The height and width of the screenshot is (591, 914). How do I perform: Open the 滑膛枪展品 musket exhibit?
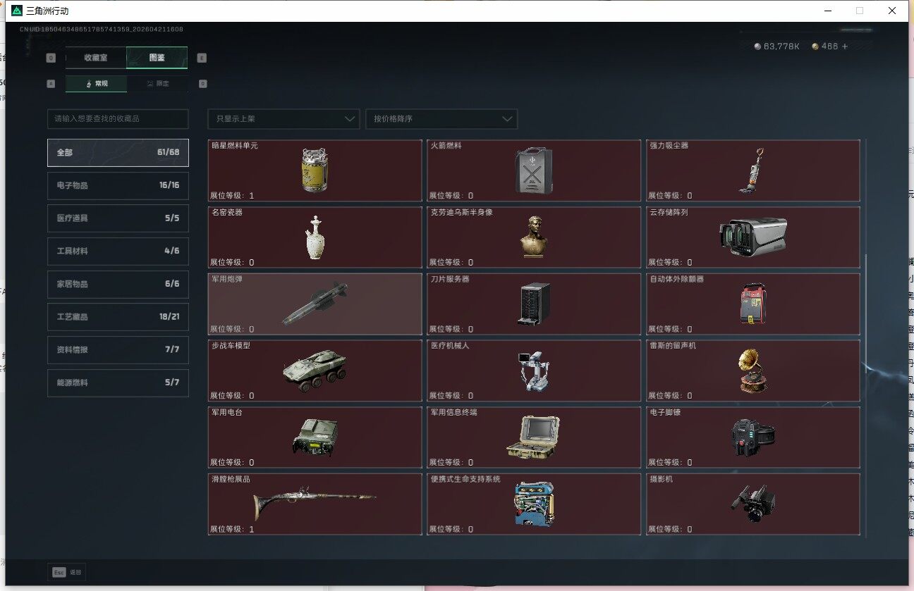click(315, 504)
